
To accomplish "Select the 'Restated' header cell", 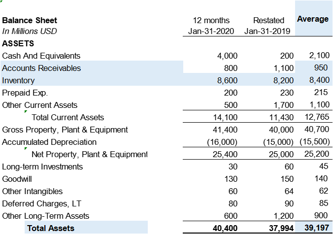I will (268, 20).
